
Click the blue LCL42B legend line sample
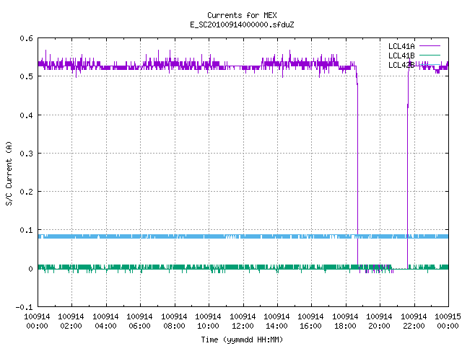tap(430, 64)
